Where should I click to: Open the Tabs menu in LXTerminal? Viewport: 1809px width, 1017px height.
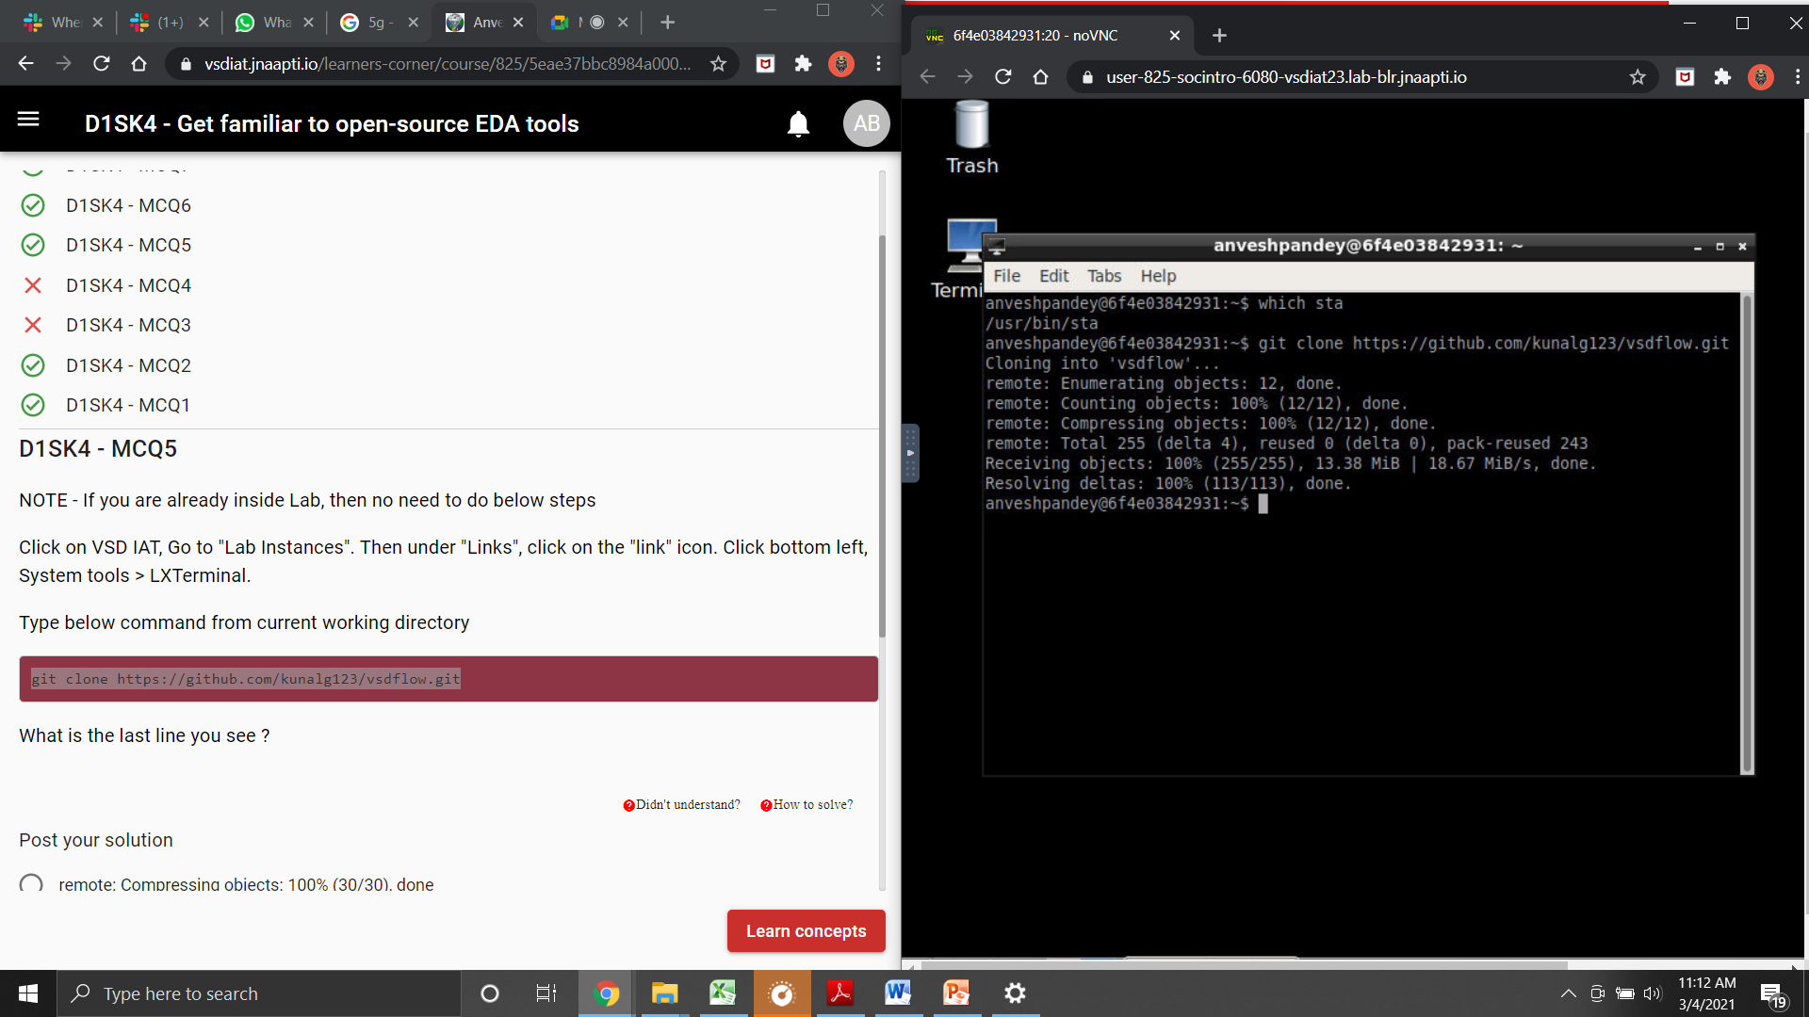pos(1104,276)
